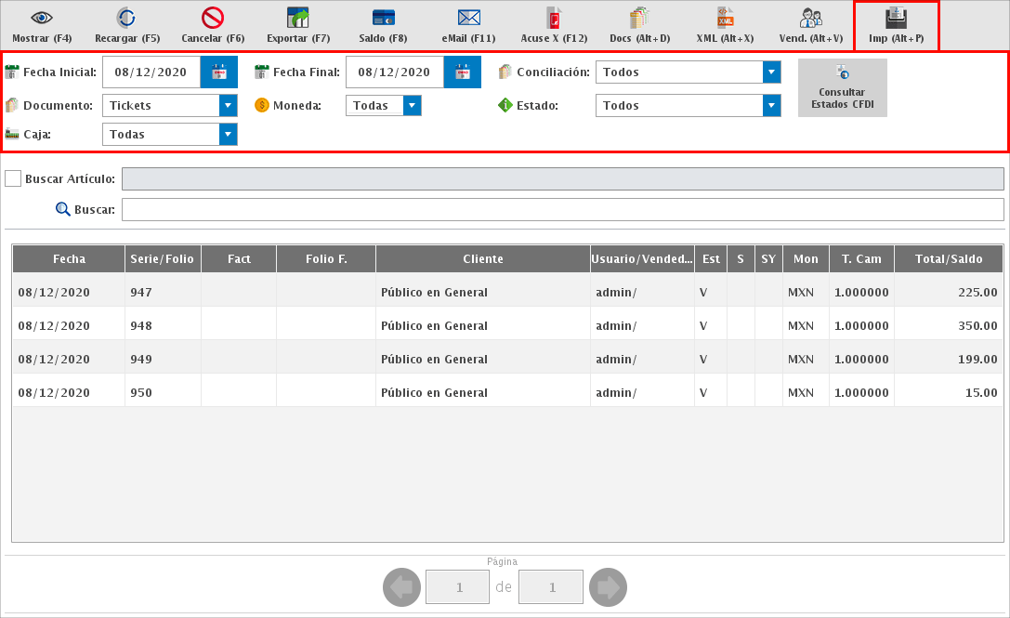
Task: Open the Docs (Alt+D) toolbar item
Action: pos(639,19)
